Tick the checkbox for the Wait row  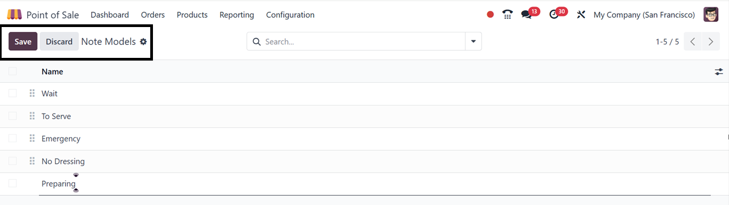(12, 94)
